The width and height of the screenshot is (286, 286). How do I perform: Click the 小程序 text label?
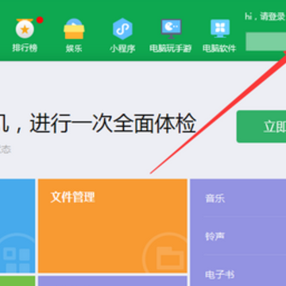pyautogui.click(x=122, y=48)
